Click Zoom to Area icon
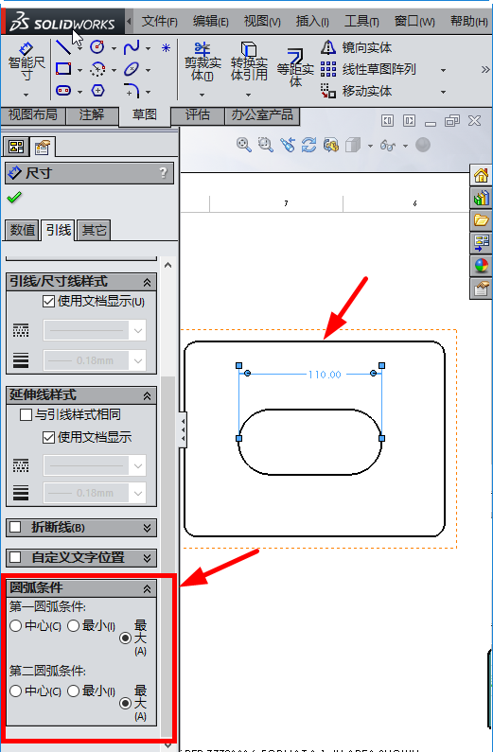The height and width of the screenshot is (752, 493). click(x=265, y=145)
